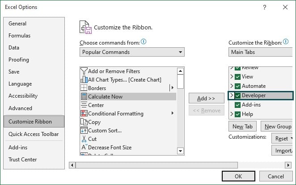Click the Center alignment icon
296x185 pixels.
pos(84,105)
